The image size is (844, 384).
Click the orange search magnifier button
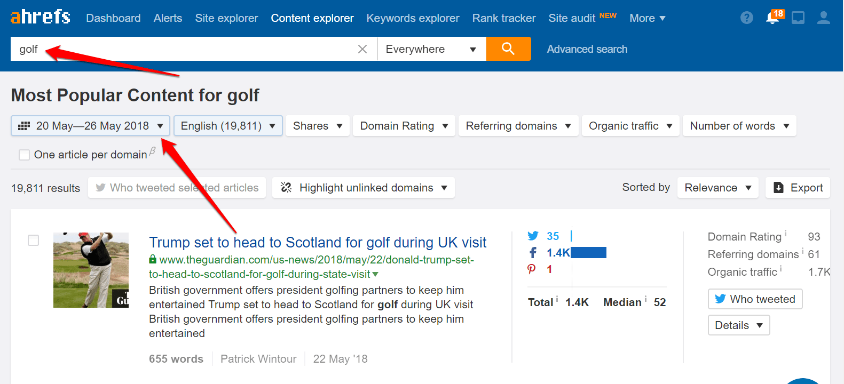pos(508,49)
